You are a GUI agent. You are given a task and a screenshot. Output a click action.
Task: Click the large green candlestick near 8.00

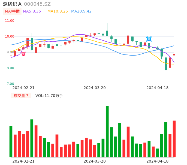click(166, 64)
